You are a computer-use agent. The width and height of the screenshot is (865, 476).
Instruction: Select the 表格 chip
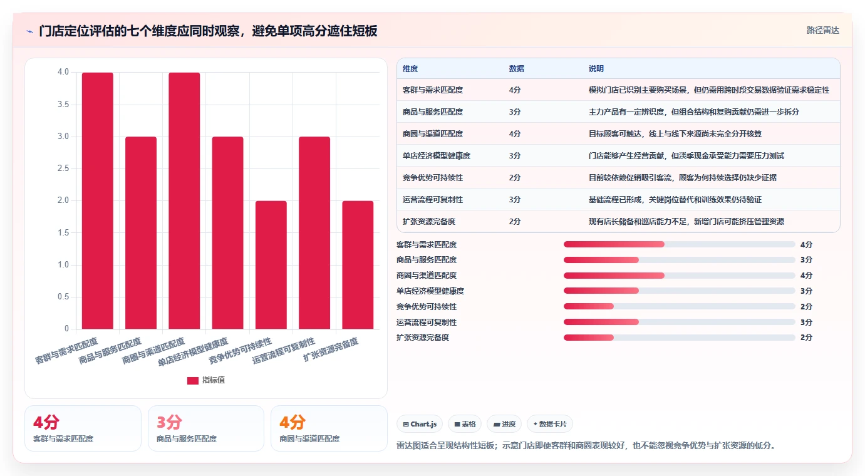tap(465, 424)
